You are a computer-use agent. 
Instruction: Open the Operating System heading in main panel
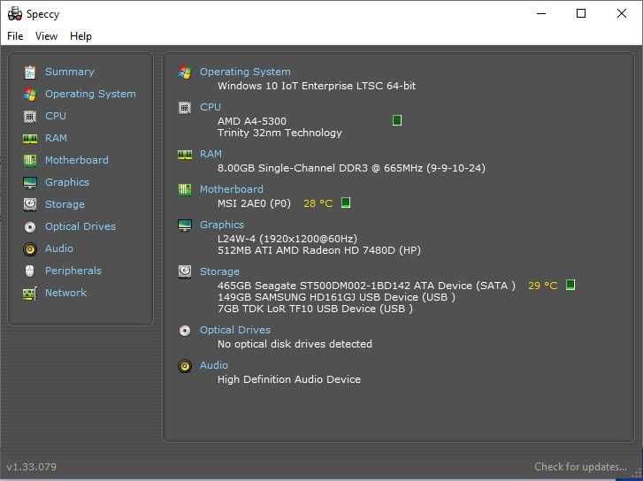tap(245, 72)
